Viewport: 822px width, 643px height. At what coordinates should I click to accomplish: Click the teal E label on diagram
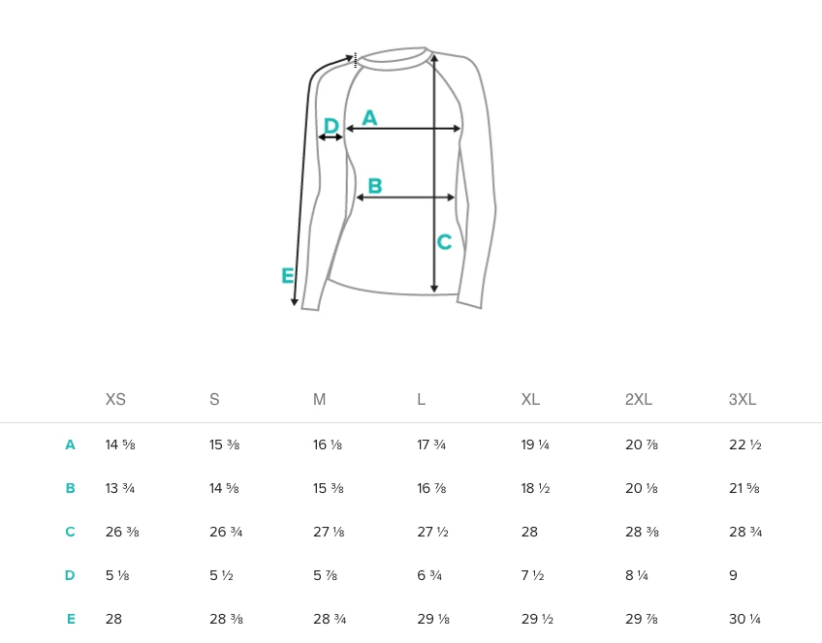pyautogui.click(x=288, y=276)
